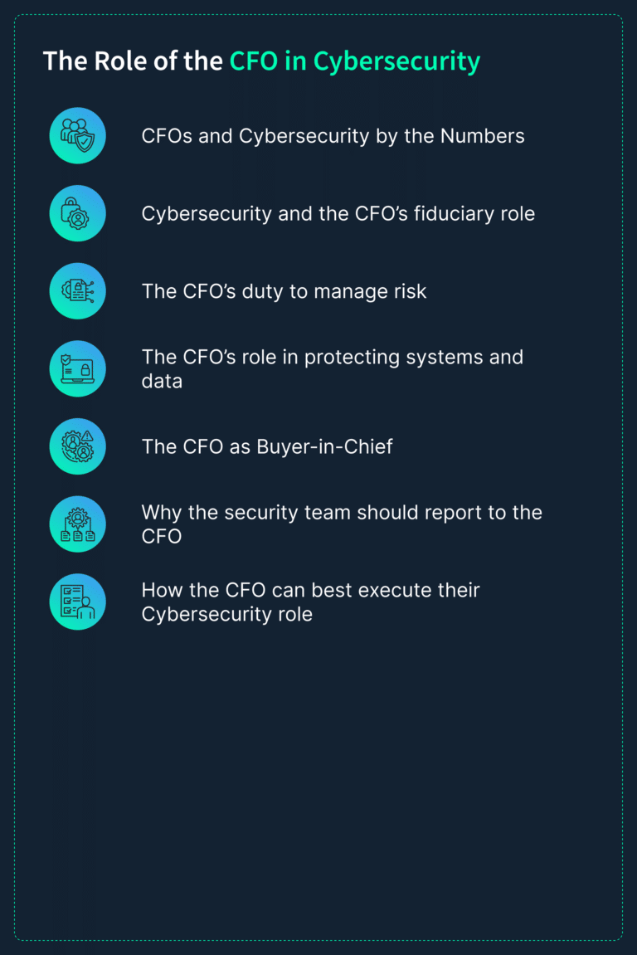Viewport: 637px width, 955px height.
Task: Select the gear above three documents icon
Action: tap(77, 524)
